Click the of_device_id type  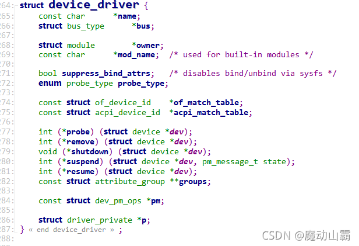point(123,103)
